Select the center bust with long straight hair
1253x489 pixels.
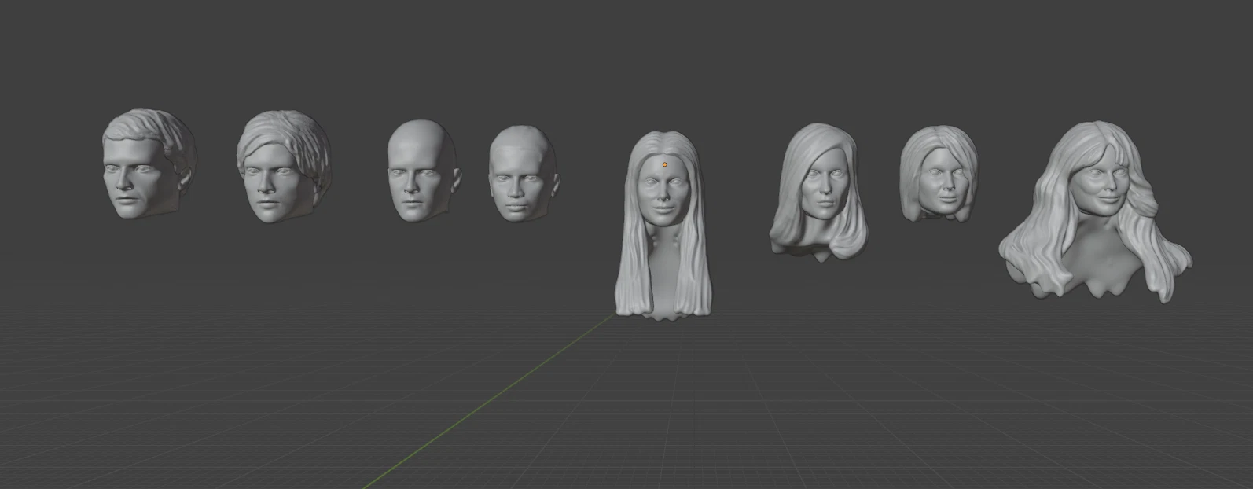click(x=663, y=228)
